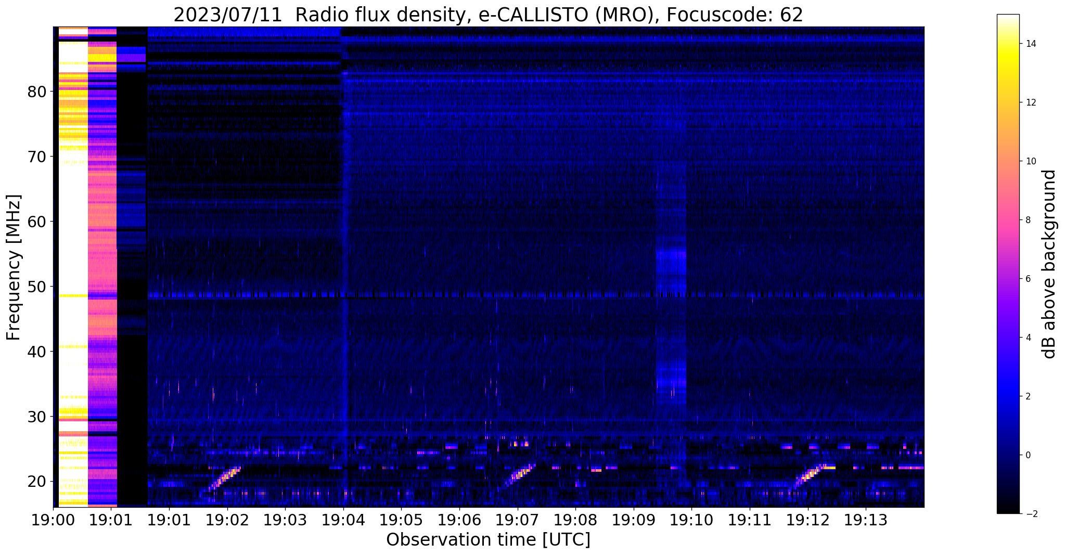Click the colorbar tick labeled 6
The width and height of the screenshot is (1065, 555).
(x=1028, y=279)
